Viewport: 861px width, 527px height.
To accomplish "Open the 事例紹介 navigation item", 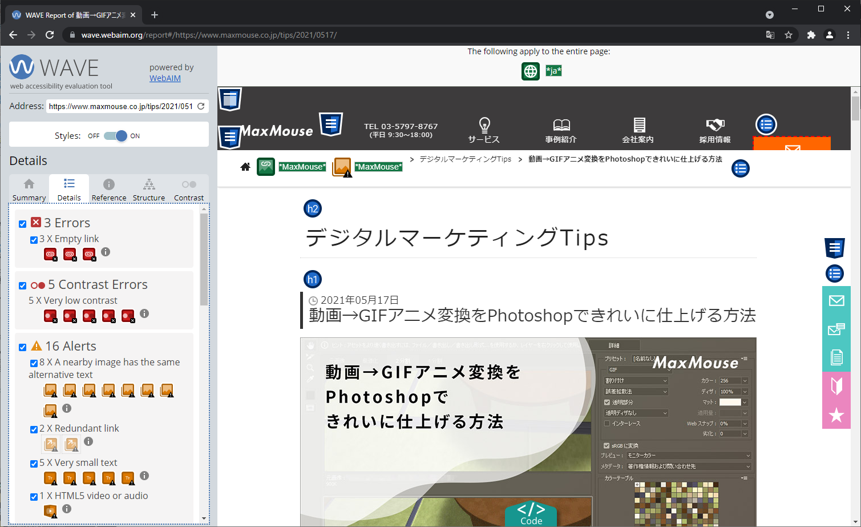I will click(561, 130).
